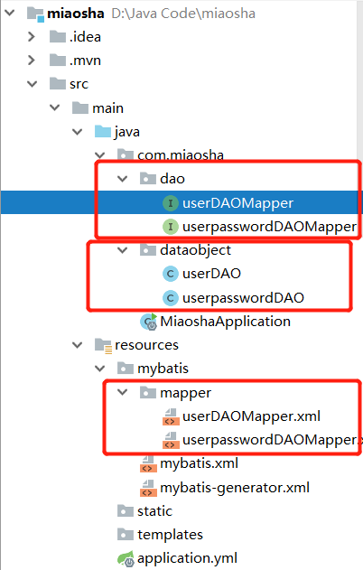Expand the .mvn folder
363x570 pixels.
[x=32, y=61]
